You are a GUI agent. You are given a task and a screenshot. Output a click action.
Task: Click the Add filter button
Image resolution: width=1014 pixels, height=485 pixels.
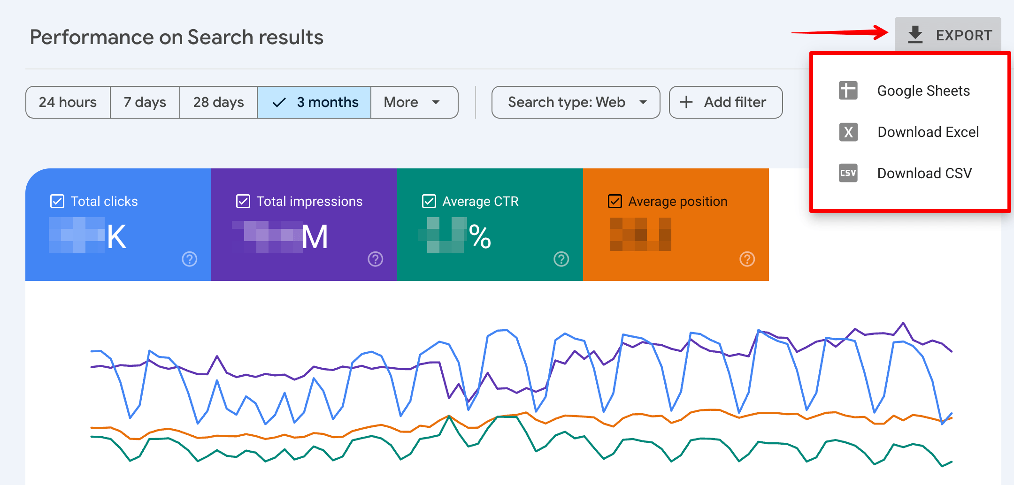tap(725, 102)
